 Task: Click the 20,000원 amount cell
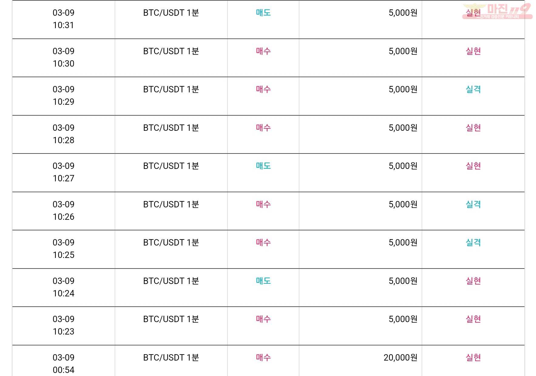pos(400,358)
